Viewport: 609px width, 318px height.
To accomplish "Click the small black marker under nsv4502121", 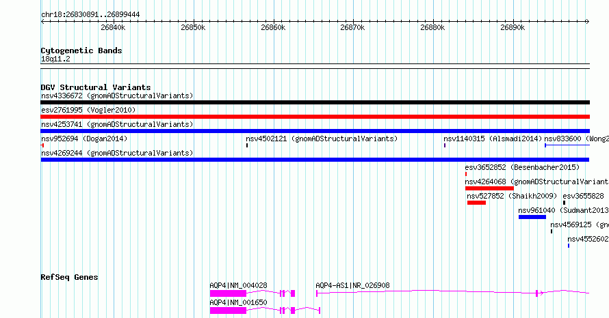I will coord(247,145).
